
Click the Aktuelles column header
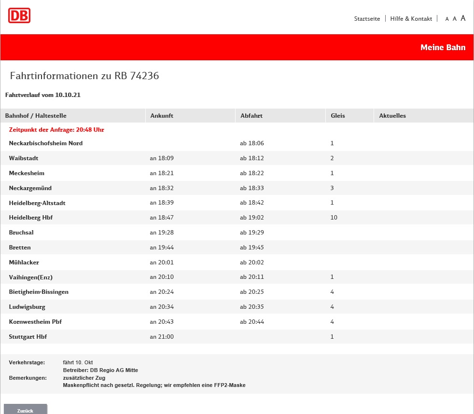[x=392, y=116]
